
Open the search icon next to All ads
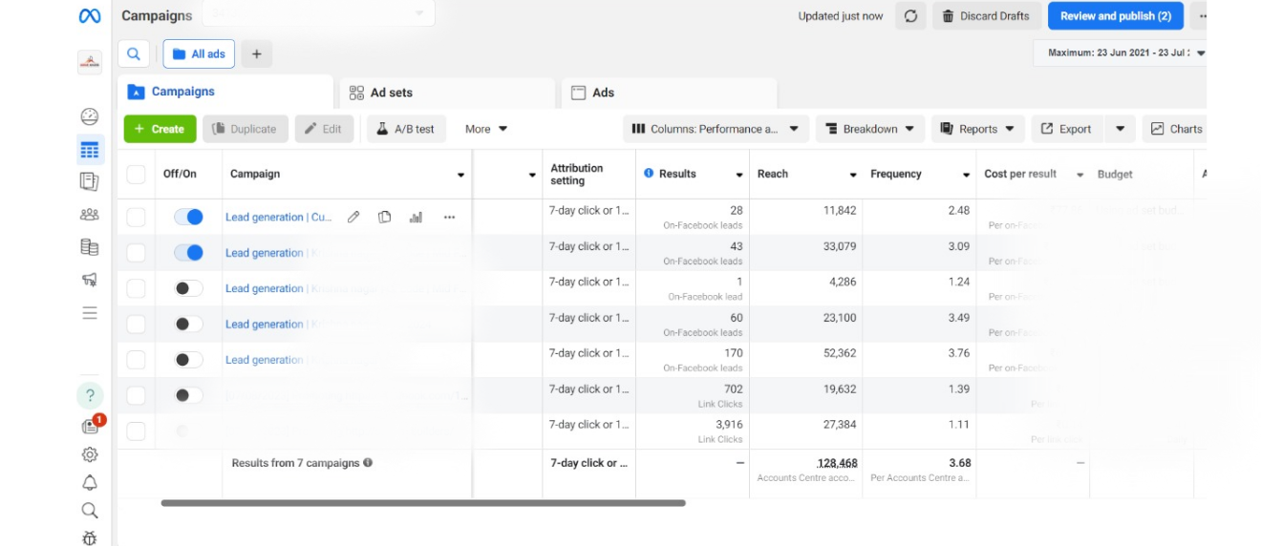tap(134, 54)
